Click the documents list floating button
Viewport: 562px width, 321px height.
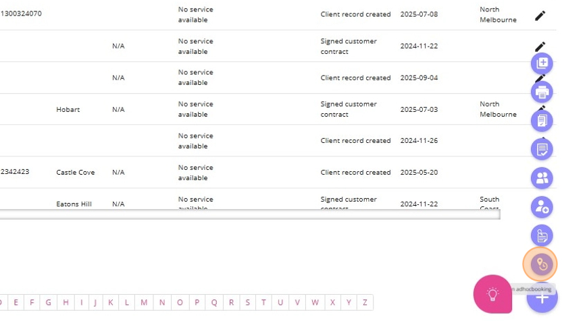click(542, 121)
